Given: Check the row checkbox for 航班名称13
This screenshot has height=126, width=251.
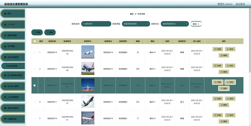Looking at the screenshot, I should 34,69.
